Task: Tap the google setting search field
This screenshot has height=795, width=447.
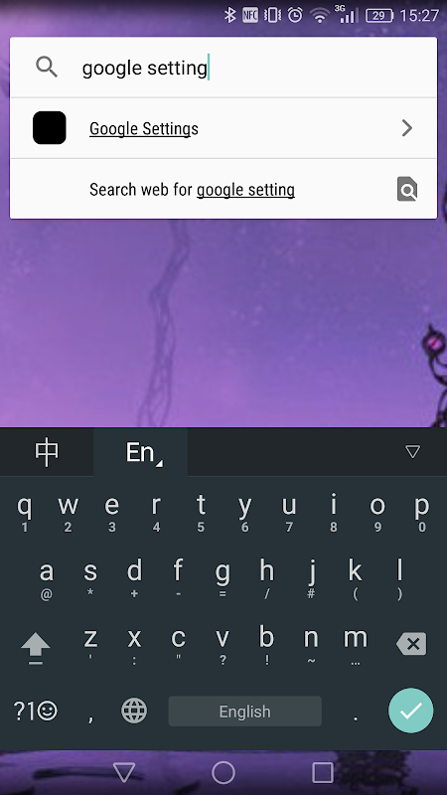Action: 223,67
